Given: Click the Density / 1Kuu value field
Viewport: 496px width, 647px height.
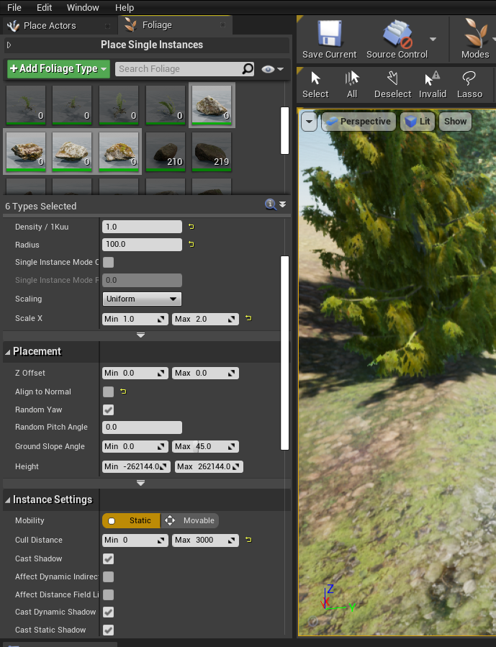Looking at the screenshot, I should pyautogui.click(x=142, y=227).
